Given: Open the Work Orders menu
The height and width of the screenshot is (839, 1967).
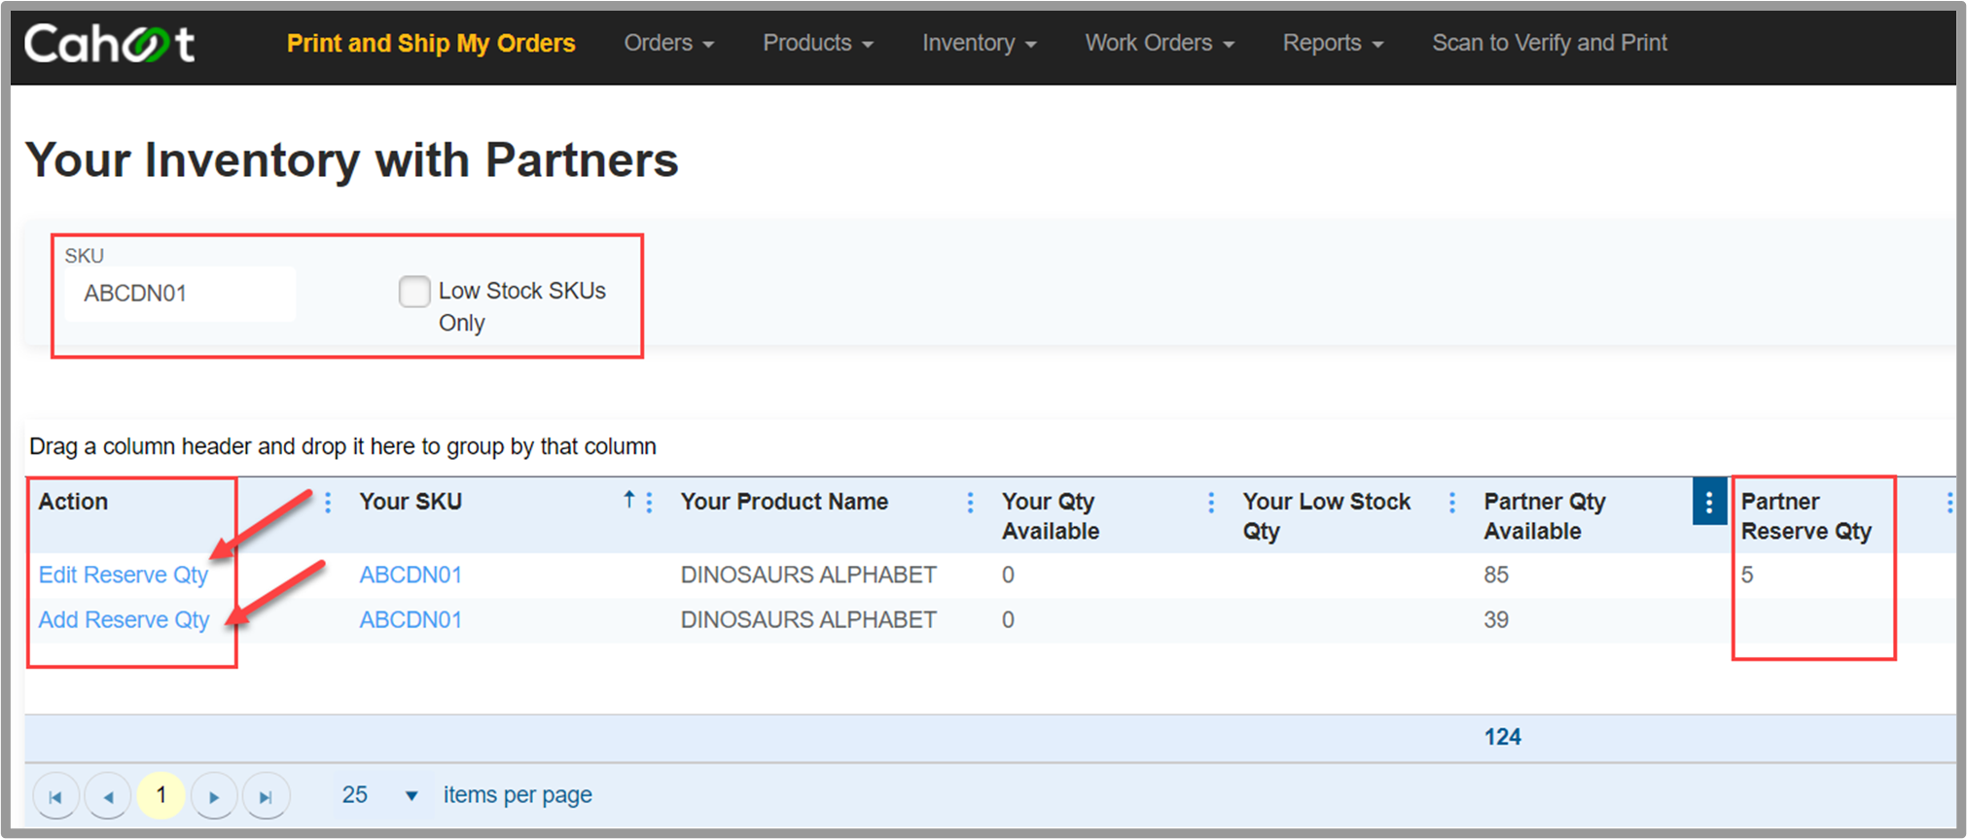Looking at the screenshot, I should tap(1160, 44).
